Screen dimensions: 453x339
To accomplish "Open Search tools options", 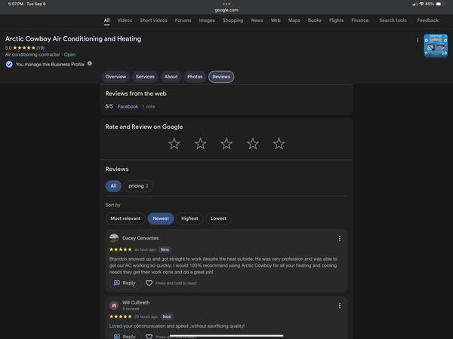I will (393, 20).
